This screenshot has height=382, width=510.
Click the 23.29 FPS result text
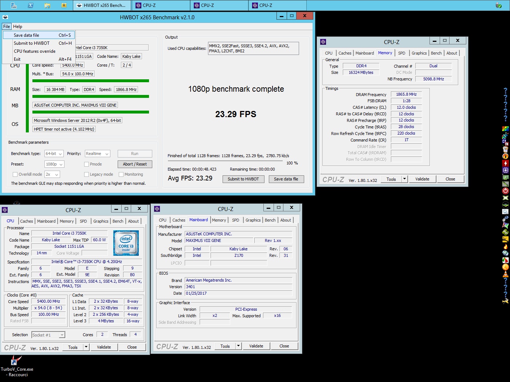pyautogui.click(x=236, y=114)
